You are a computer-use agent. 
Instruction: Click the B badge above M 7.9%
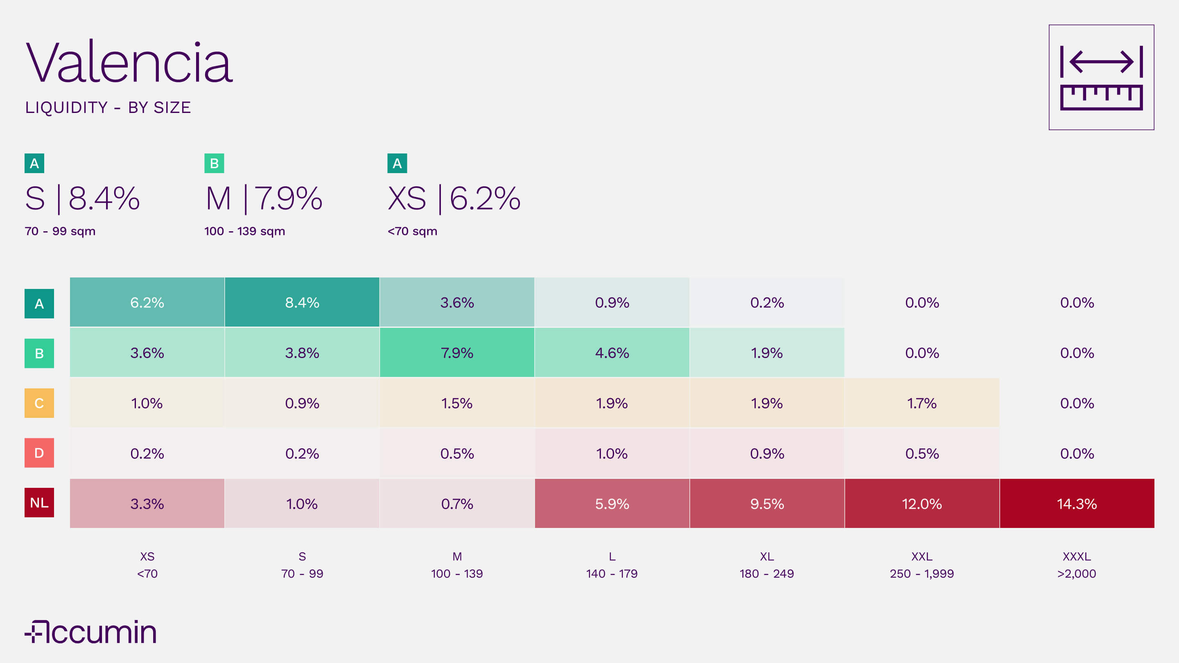(214, 163)
